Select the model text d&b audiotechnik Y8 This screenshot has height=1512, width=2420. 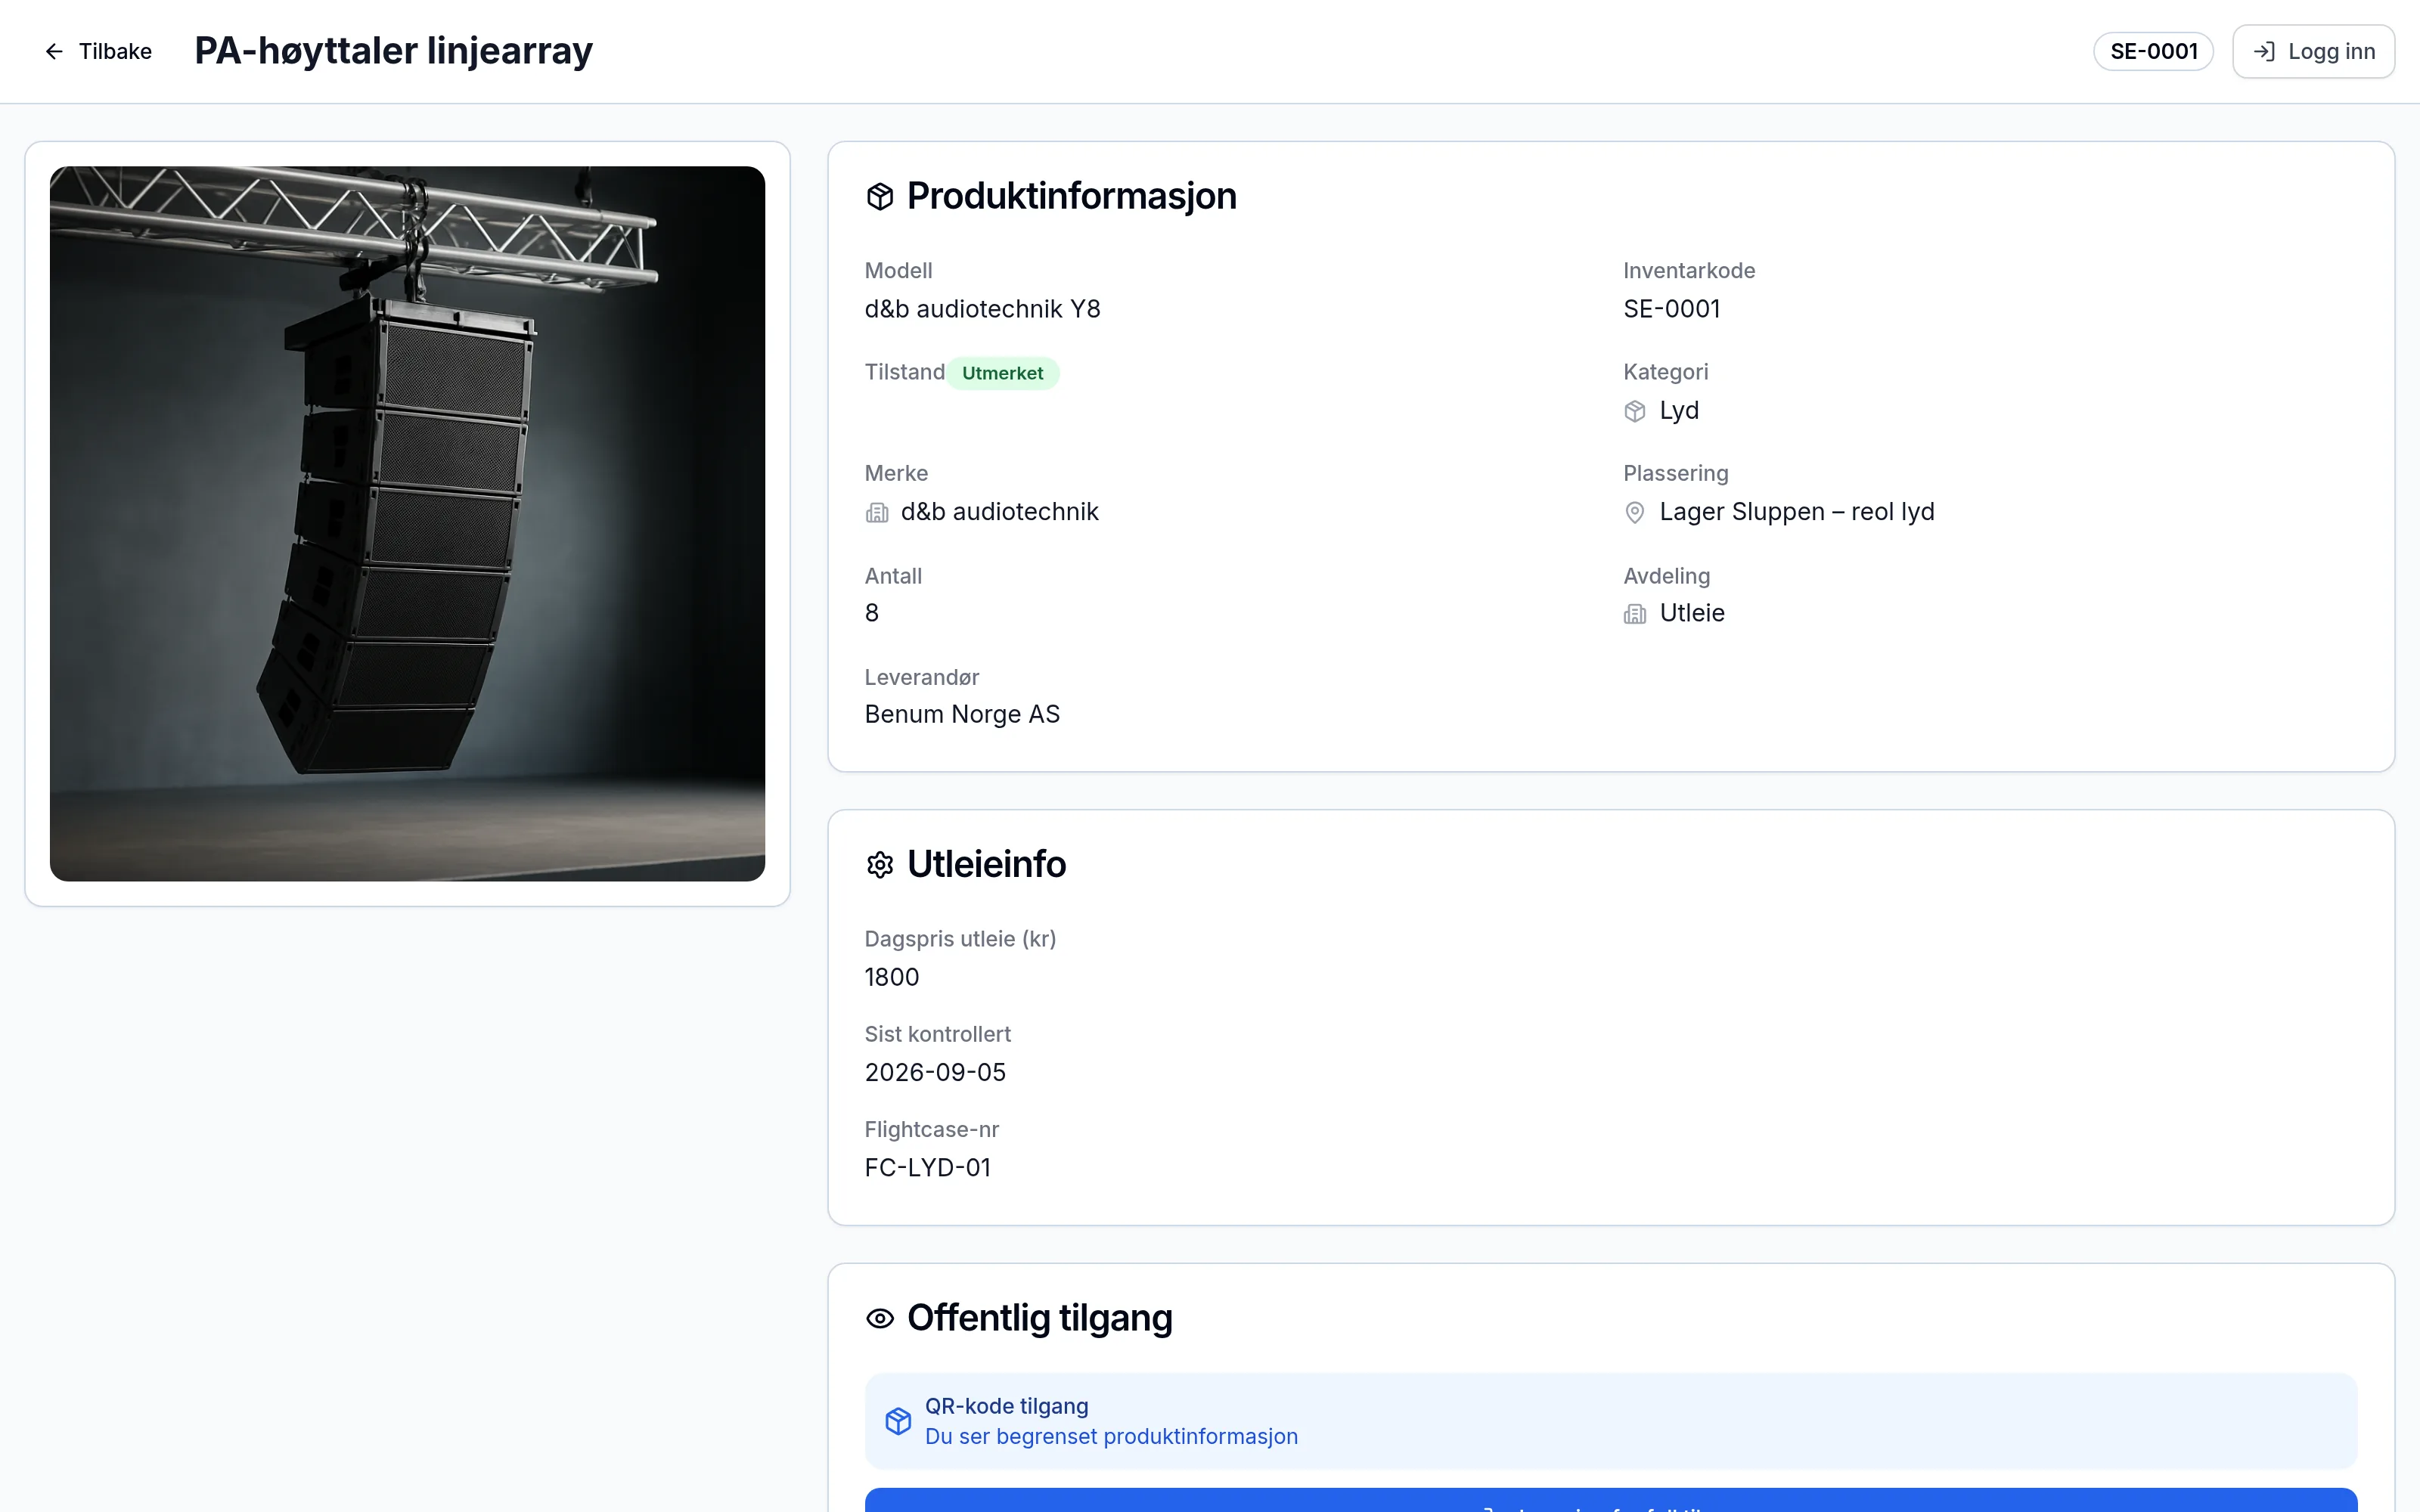982,309
